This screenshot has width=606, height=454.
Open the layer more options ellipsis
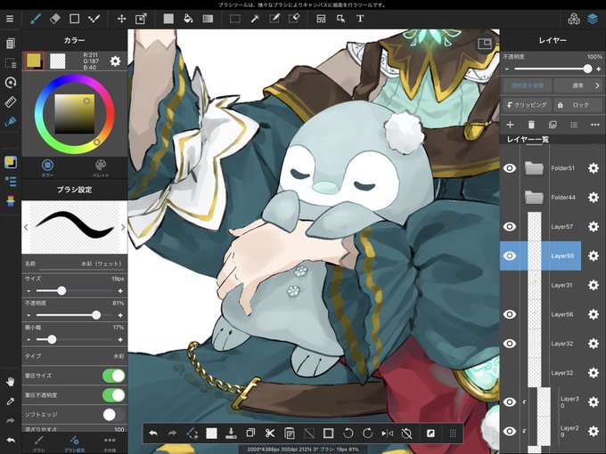click(x=595, y=125)
